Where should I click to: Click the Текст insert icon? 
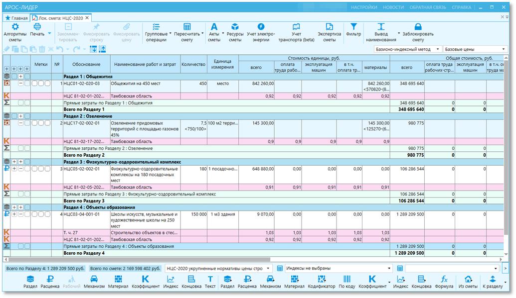(210, 279)
